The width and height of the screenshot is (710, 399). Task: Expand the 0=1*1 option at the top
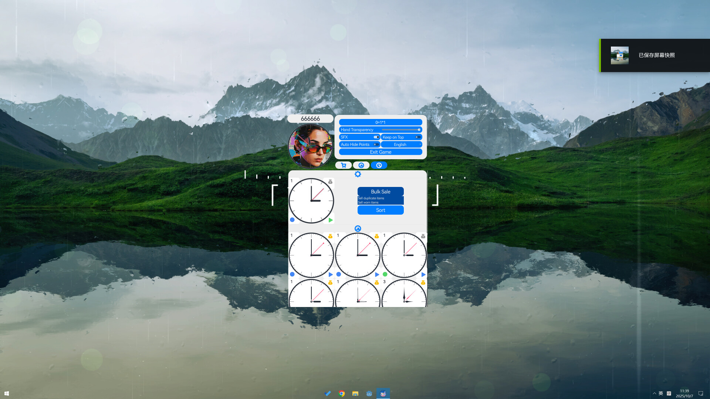tap(380, 122)
